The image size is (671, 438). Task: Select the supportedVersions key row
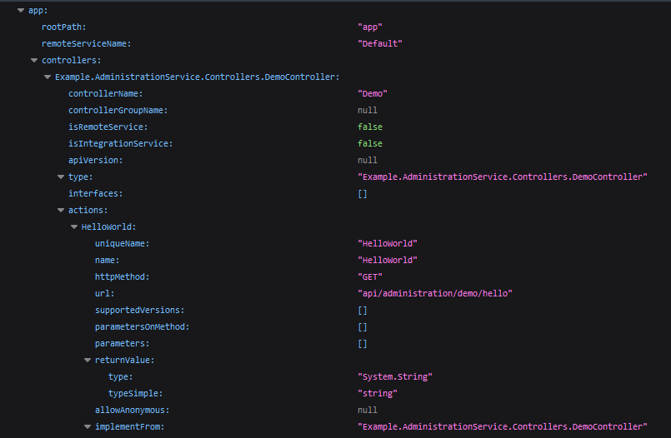coord(139,311)
